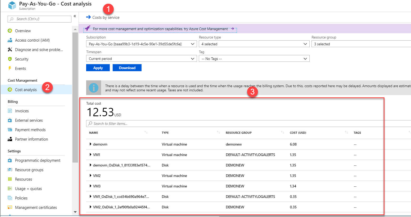Open the Azure Cost Management banner link
The height and width of the screenshot is (217, 411).
pyautogui.click(x=160, y=29)
